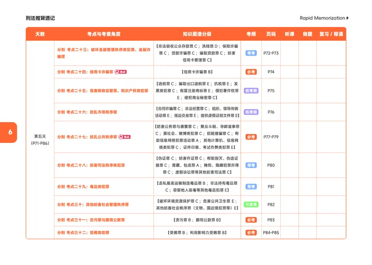Click the orange page number 6 tab
This screenshot has width=372, height=265.
8,132
